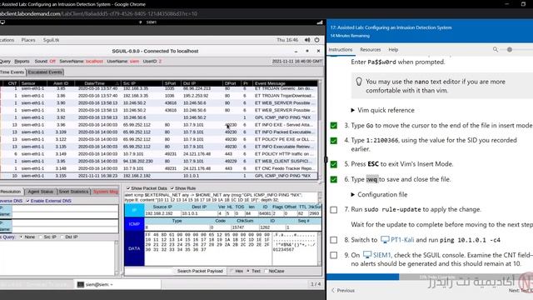This screenshot has width=533, height=300.
Task: Click the PT1-Kali link in step 8
Action: (x=402, y=240)
